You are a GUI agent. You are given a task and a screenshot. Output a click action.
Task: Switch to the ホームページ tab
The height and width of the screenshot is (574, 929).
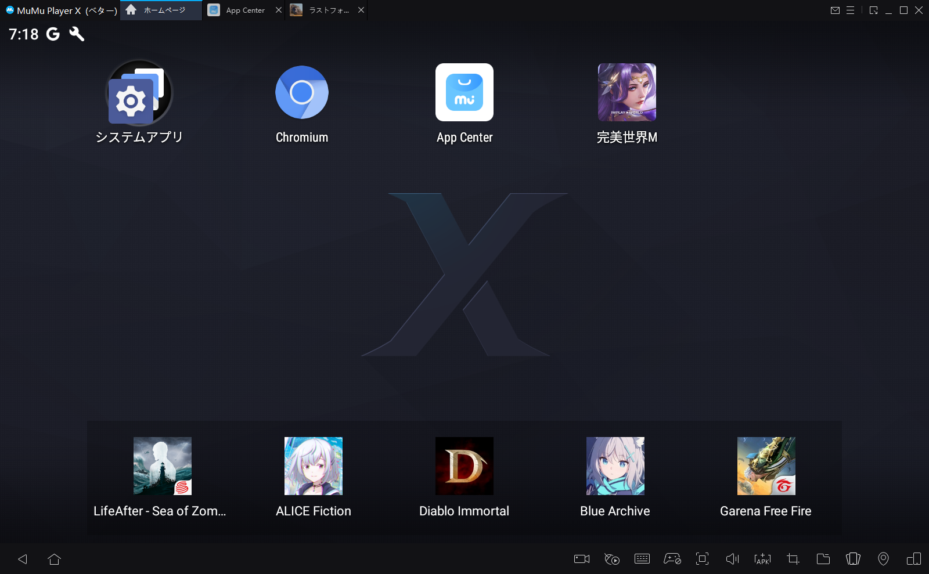161,10
